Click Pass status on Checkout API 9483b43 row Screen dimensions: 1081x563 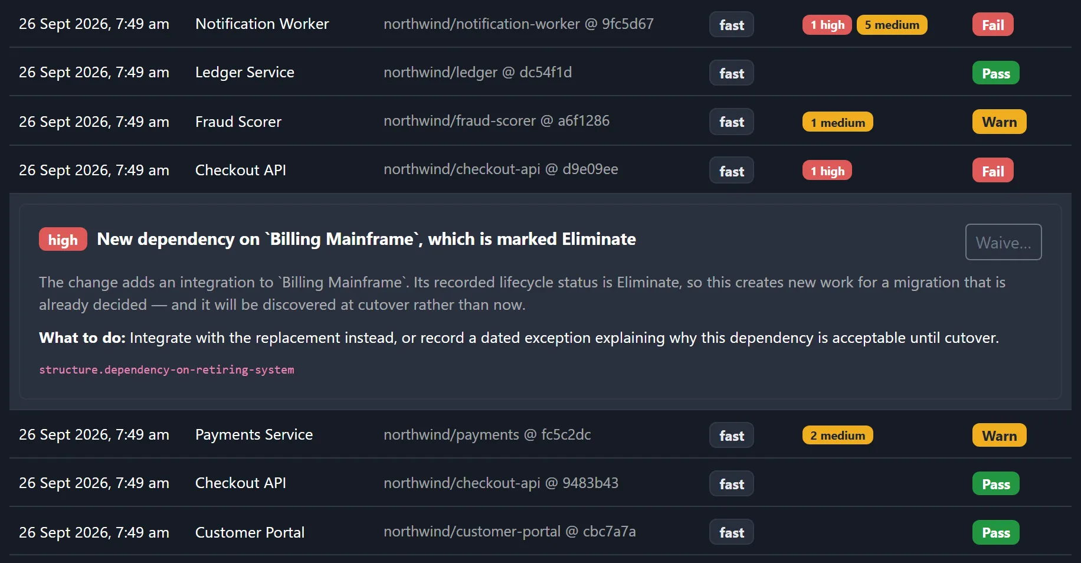click(995, 484)
